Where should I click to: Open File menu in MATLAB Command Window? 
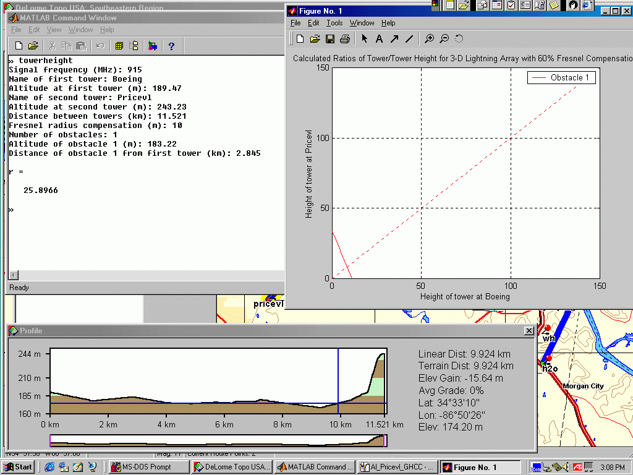click(x=16, y=30)
